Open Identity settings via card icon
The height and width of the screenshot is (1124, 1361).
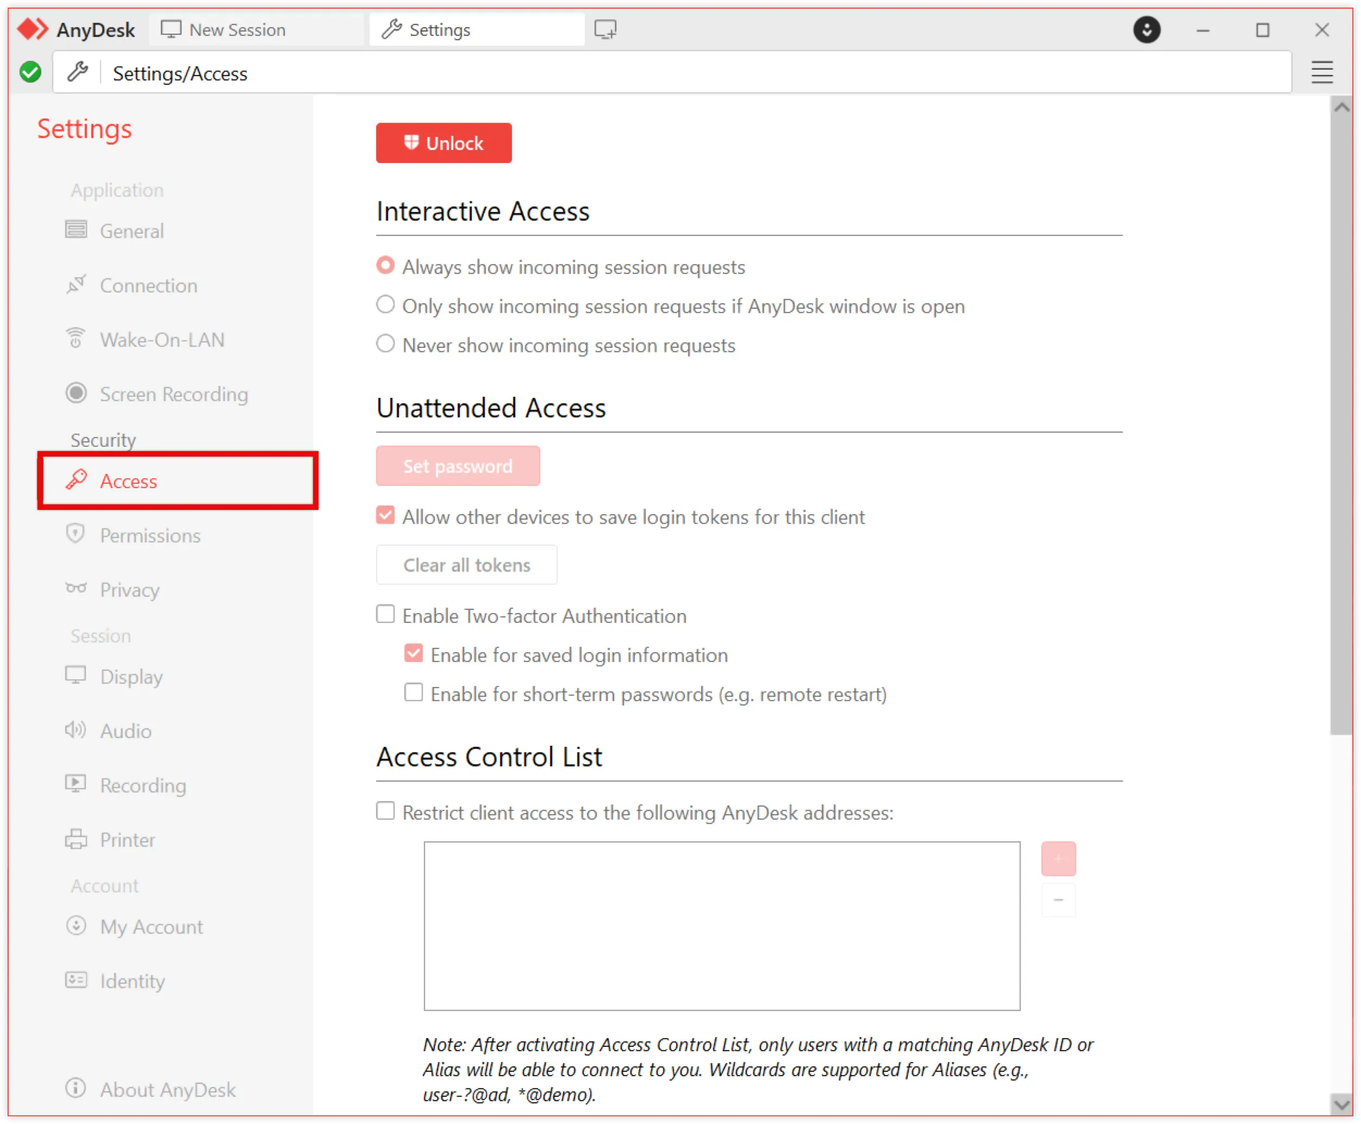76,981
